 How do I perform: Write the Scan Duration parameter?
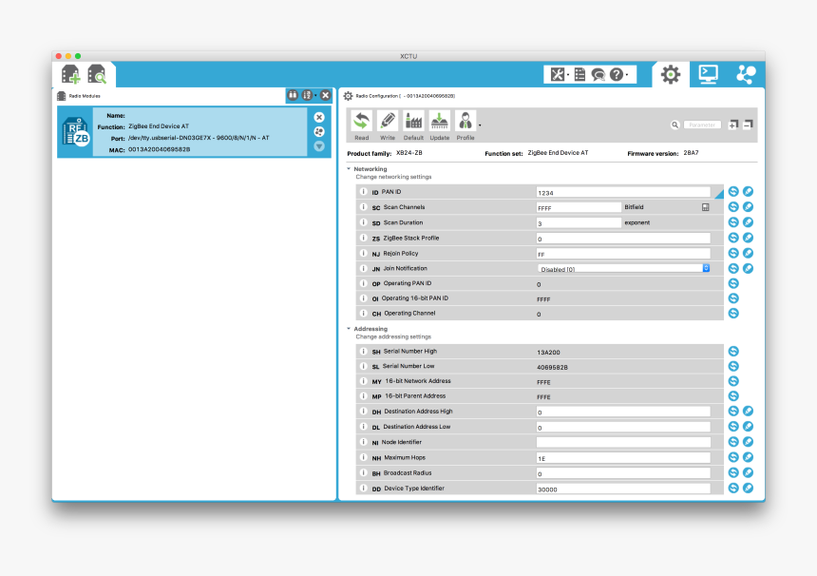click(749, 222)
